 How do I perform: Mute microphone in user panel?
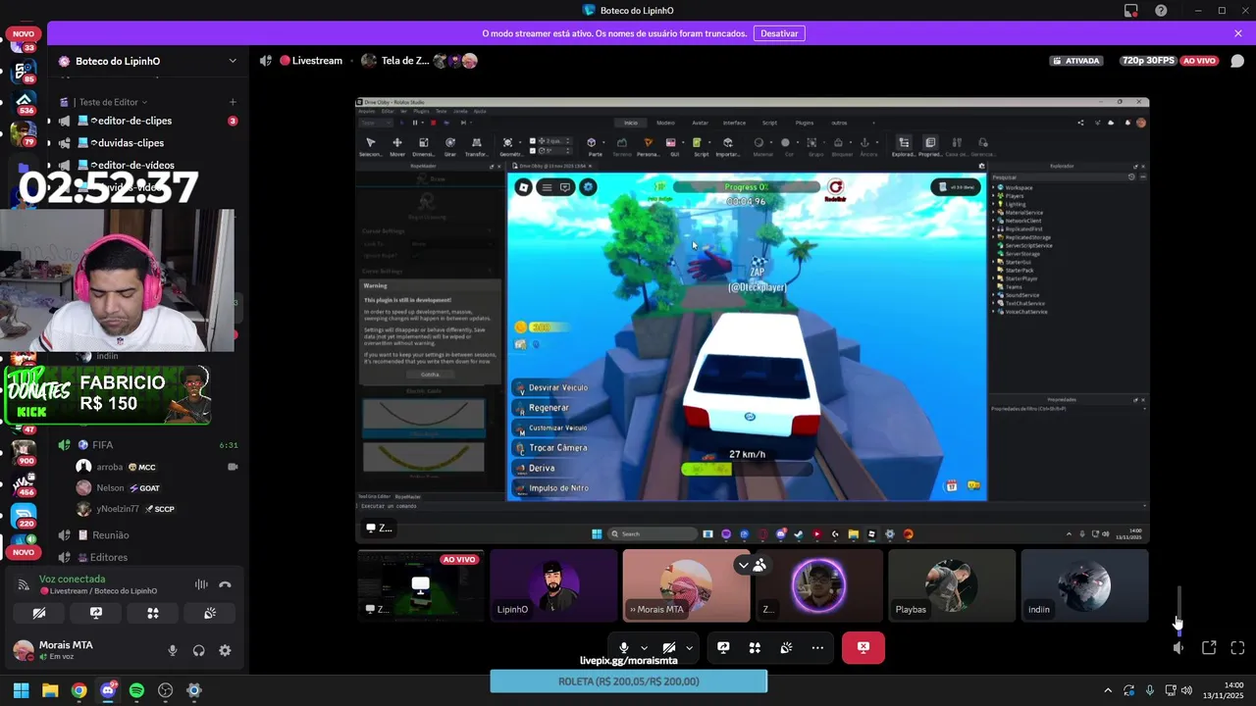click(x=173, y=650)
